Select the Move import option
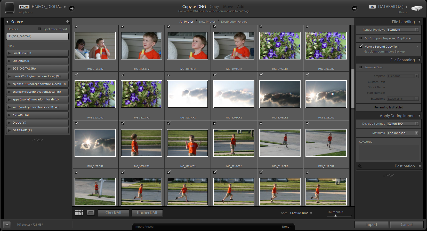 click(228, 7)
